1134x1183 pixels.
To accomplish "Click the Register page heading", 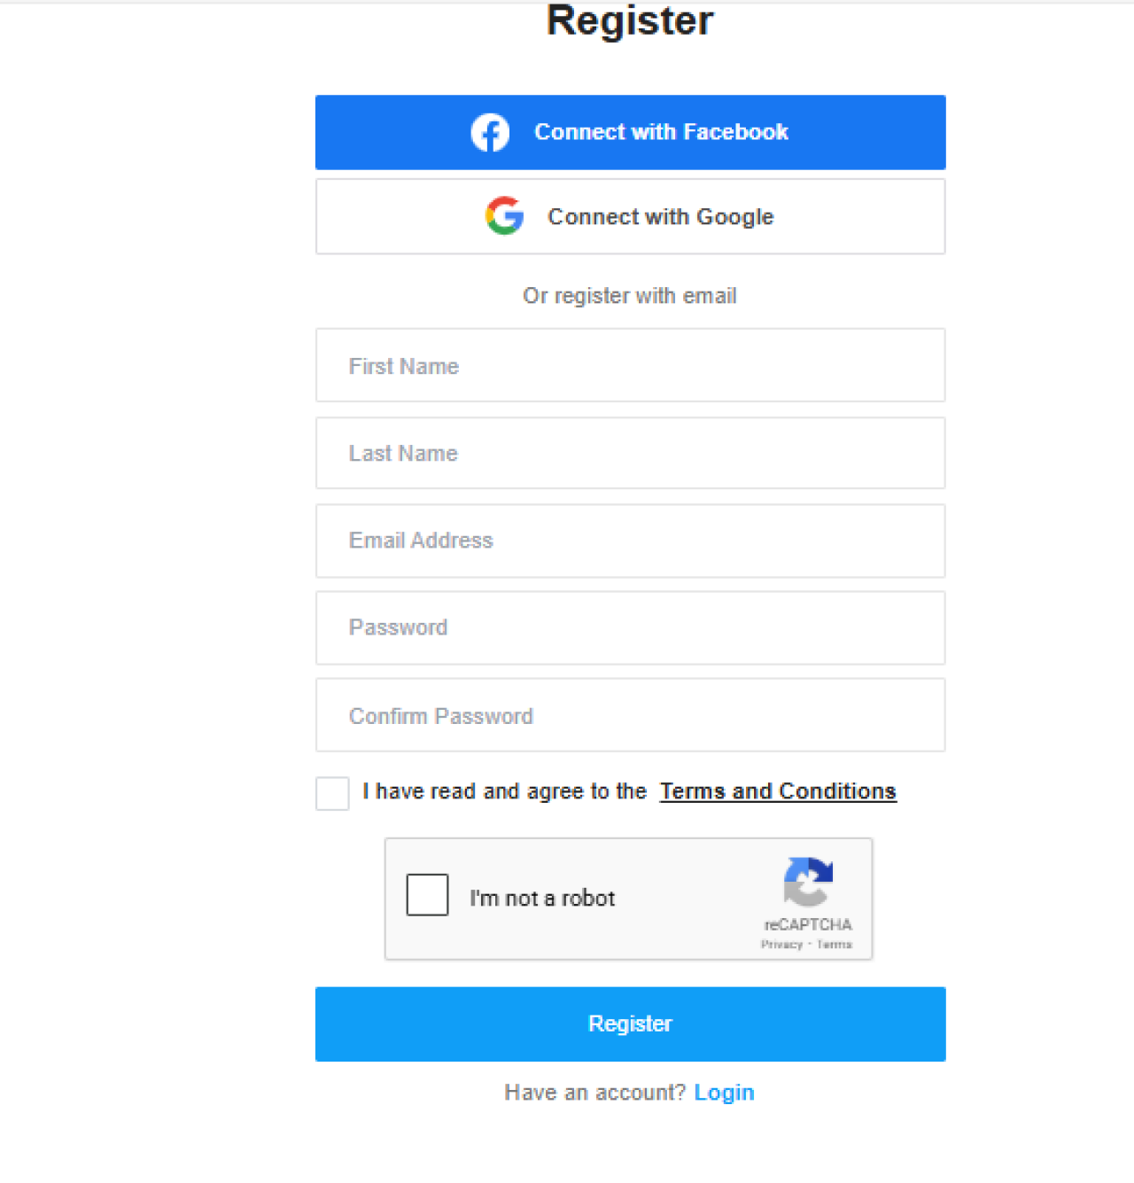I will (x=630, y=21).
